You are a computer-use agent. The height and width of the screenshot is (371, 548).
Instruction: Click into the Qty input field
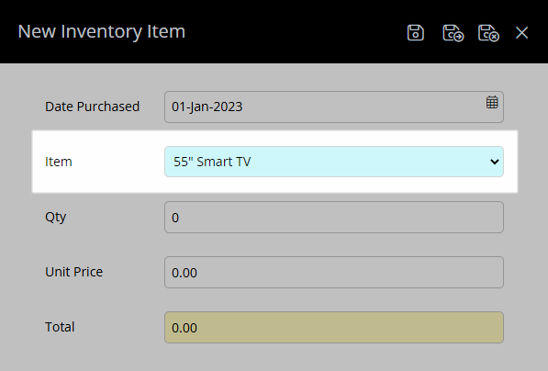click(x=334, y=217)
